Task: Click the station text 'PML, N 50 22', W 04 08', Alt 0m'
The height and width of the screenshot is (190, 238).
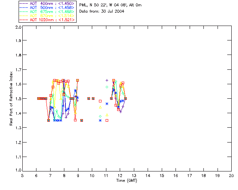Action: [110, 5]
